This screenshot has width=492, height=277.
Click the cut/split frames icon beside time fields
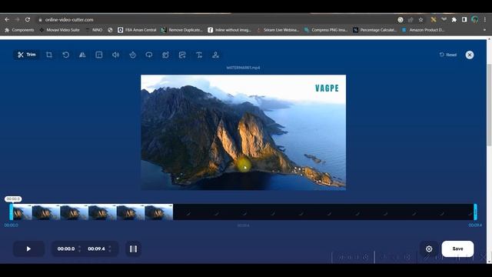coord(133,249)
